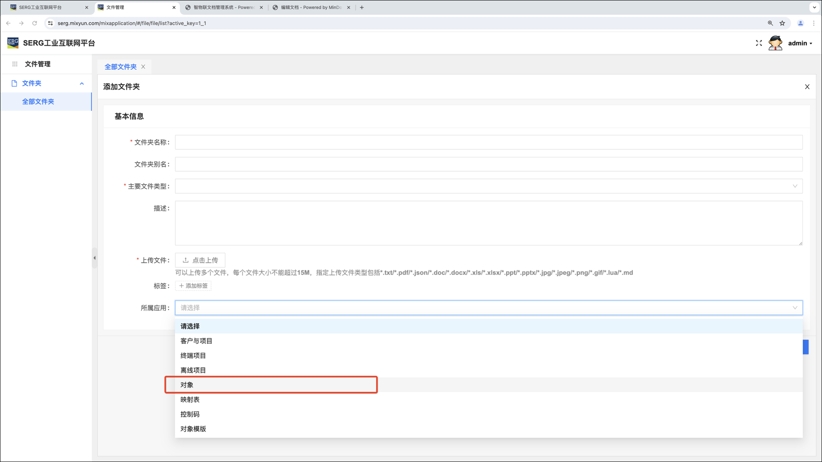Close the 全部文件夹 tab
822x462 pixels.
click(x=143, y=67)
